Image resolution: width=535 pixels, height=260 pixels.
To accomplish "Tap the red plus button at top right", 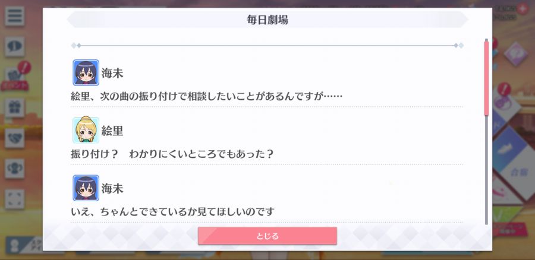I will (522, 9).
